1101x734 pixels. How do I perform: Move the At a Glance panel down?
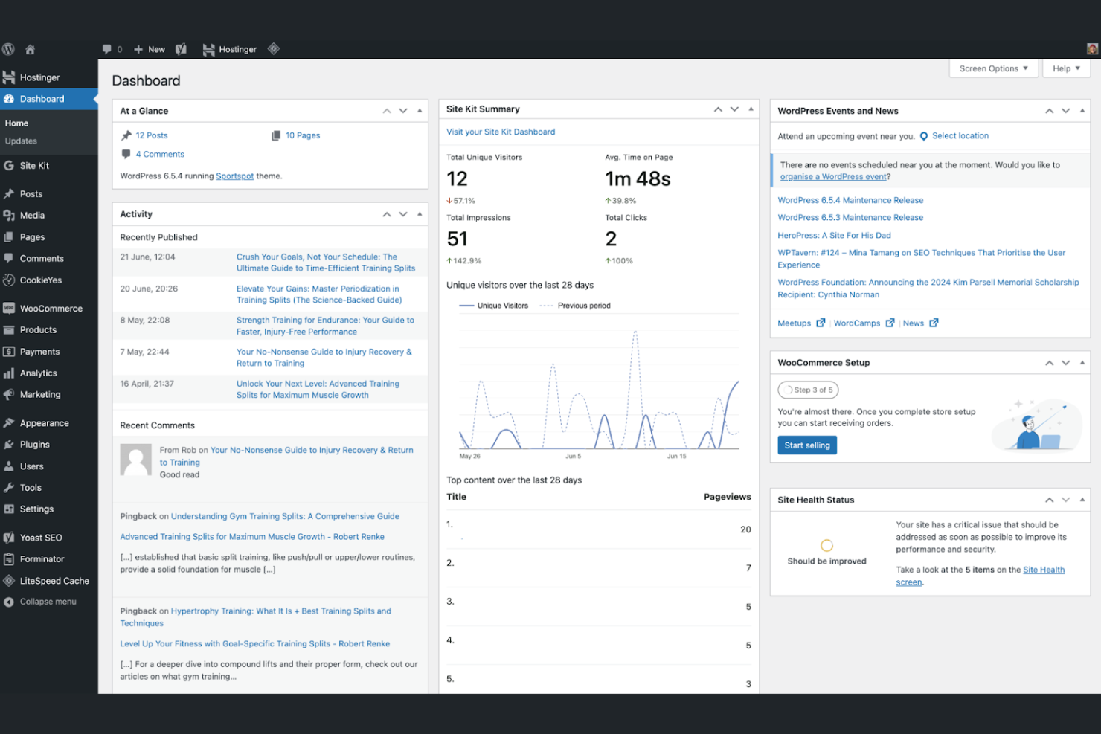[x=403, y=111]
